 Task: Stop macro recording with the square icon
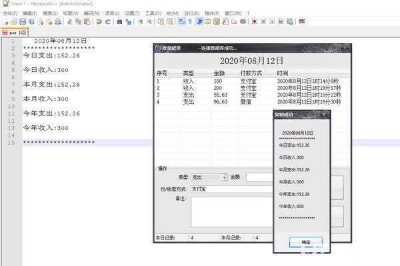(263, 22)
